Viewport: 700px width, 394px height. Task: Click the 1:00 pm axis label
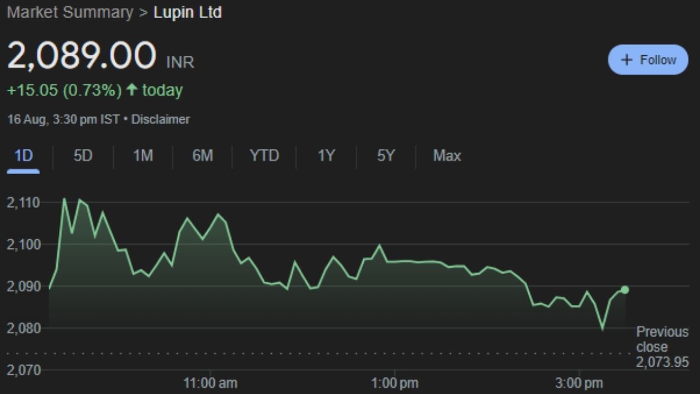click(x=395, y=383)
